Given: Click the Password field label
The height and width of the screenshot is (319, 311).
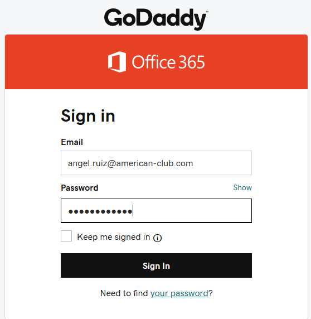Looking at the screenshot, I should pyautogui.click(x=80, y=188).
